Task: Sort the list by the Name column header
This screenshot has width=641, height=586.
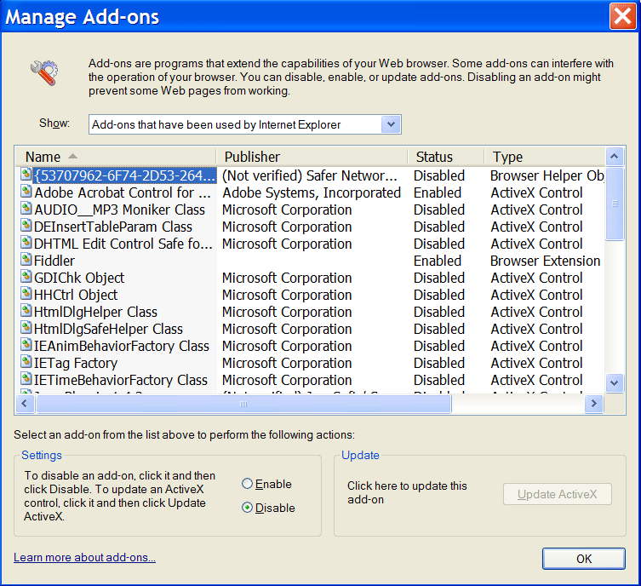Action: 116,157
